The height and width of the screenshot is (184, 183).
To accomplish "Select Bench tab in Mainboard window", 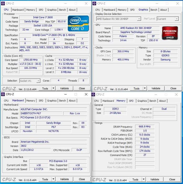I will click(x=62, y=101).
